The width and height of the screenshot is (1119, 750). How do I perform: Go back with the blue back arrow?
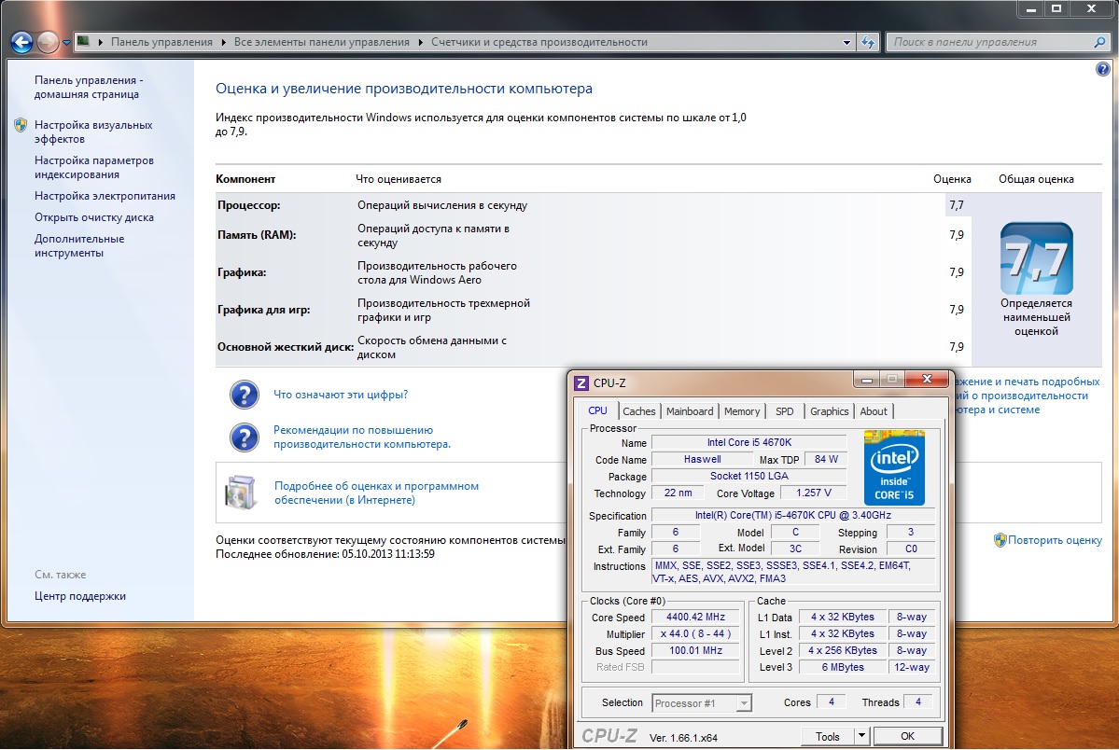22,43
